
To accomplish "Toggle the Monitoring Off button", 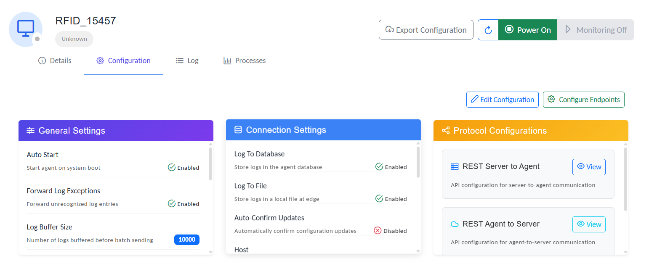I will coord(596,30).
